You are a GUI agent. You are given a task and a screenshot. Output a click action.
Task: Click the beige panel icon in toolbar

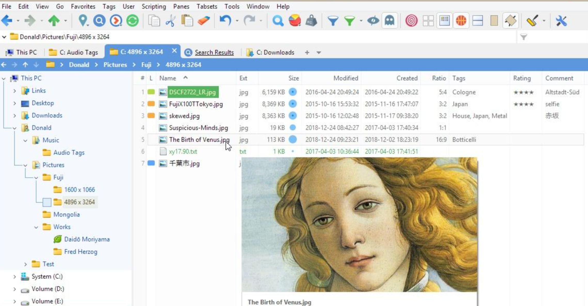(494, 20)
